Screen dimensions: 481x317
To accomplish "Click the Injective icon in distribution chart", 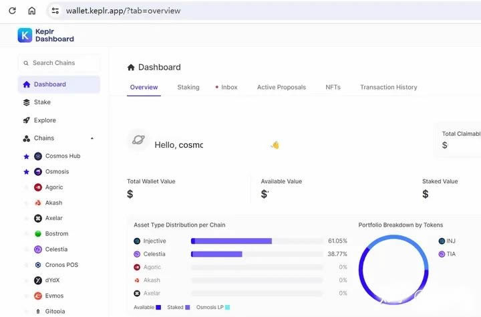I will (x=137, y=241).
